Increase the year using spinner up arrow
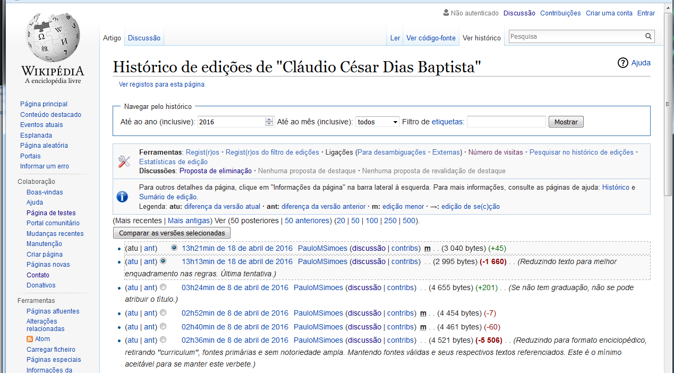The width and height of the screenshot is (674, 373). (x=269, y=120)
